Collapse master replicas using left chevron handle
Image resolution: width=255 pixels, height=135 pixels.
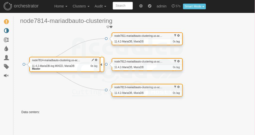coord(102,65)
